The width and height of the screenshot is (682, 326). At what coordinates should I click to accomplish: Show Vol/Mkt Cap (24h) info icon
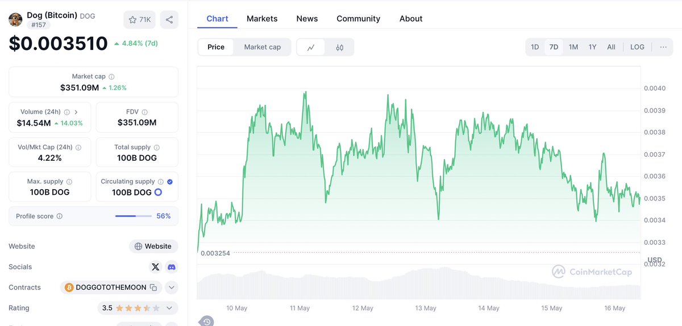point(78,147)
